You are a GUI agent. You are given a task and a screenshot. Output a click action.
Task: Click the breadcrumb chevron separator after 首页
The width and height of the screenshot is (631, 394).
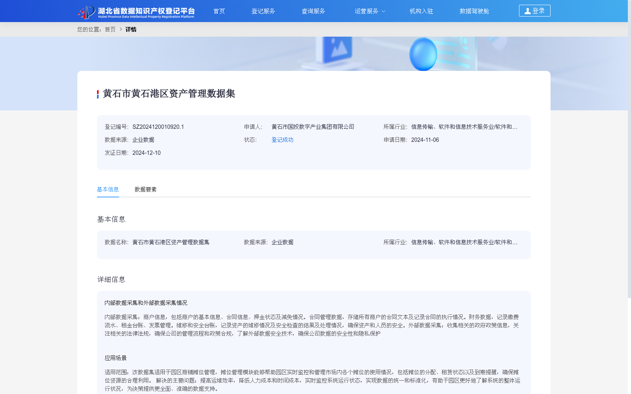click(x=121, y=30)
